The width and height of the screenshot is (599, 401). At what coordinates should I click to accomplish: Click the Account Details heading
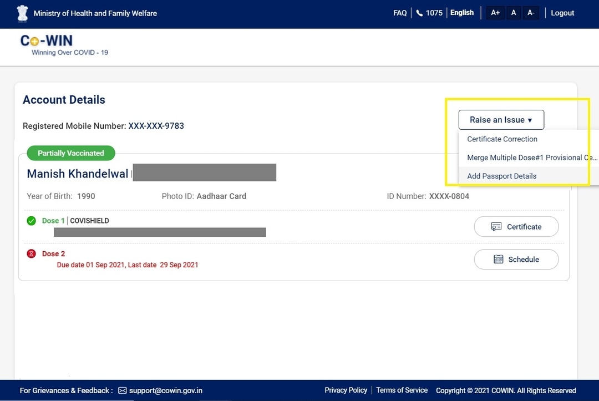click(x=64, y=100)
